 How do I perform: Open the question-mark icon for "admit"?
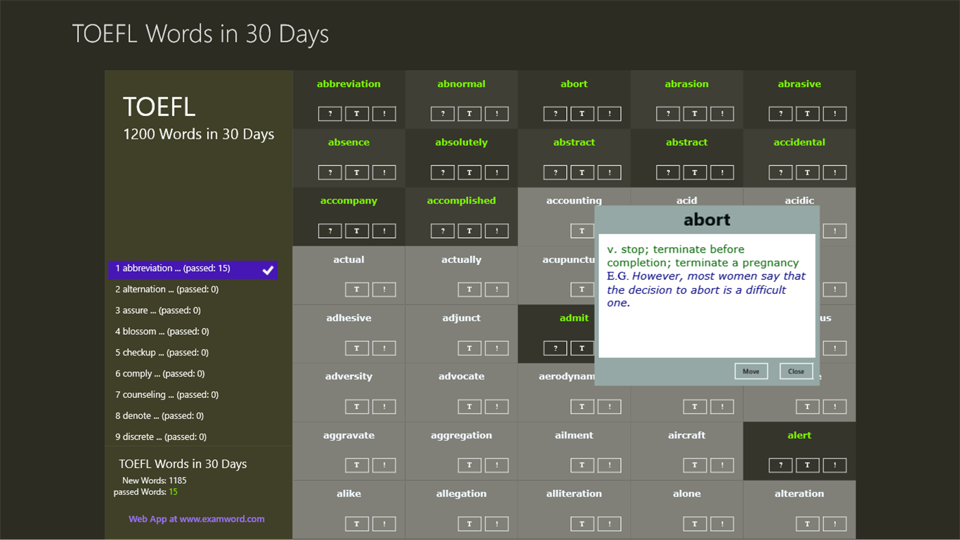coord(555,348)
